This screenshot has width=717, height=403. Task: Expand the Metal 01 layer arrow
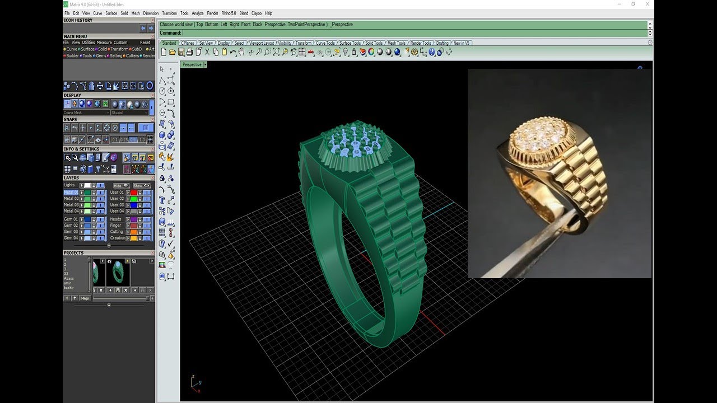coord(82,193)
